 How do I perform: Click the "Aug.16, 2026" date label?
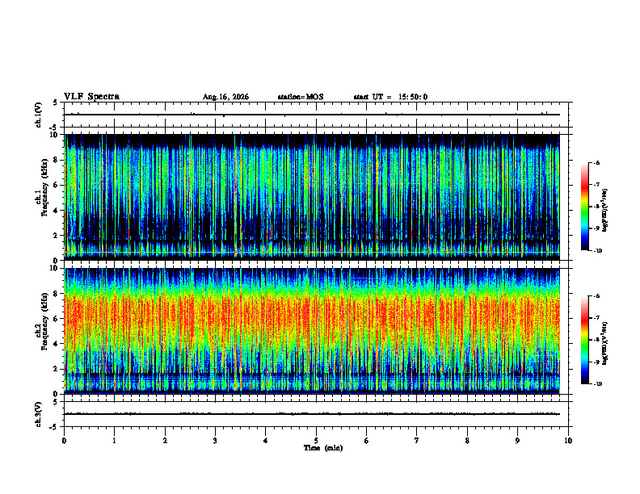[225, 97]
